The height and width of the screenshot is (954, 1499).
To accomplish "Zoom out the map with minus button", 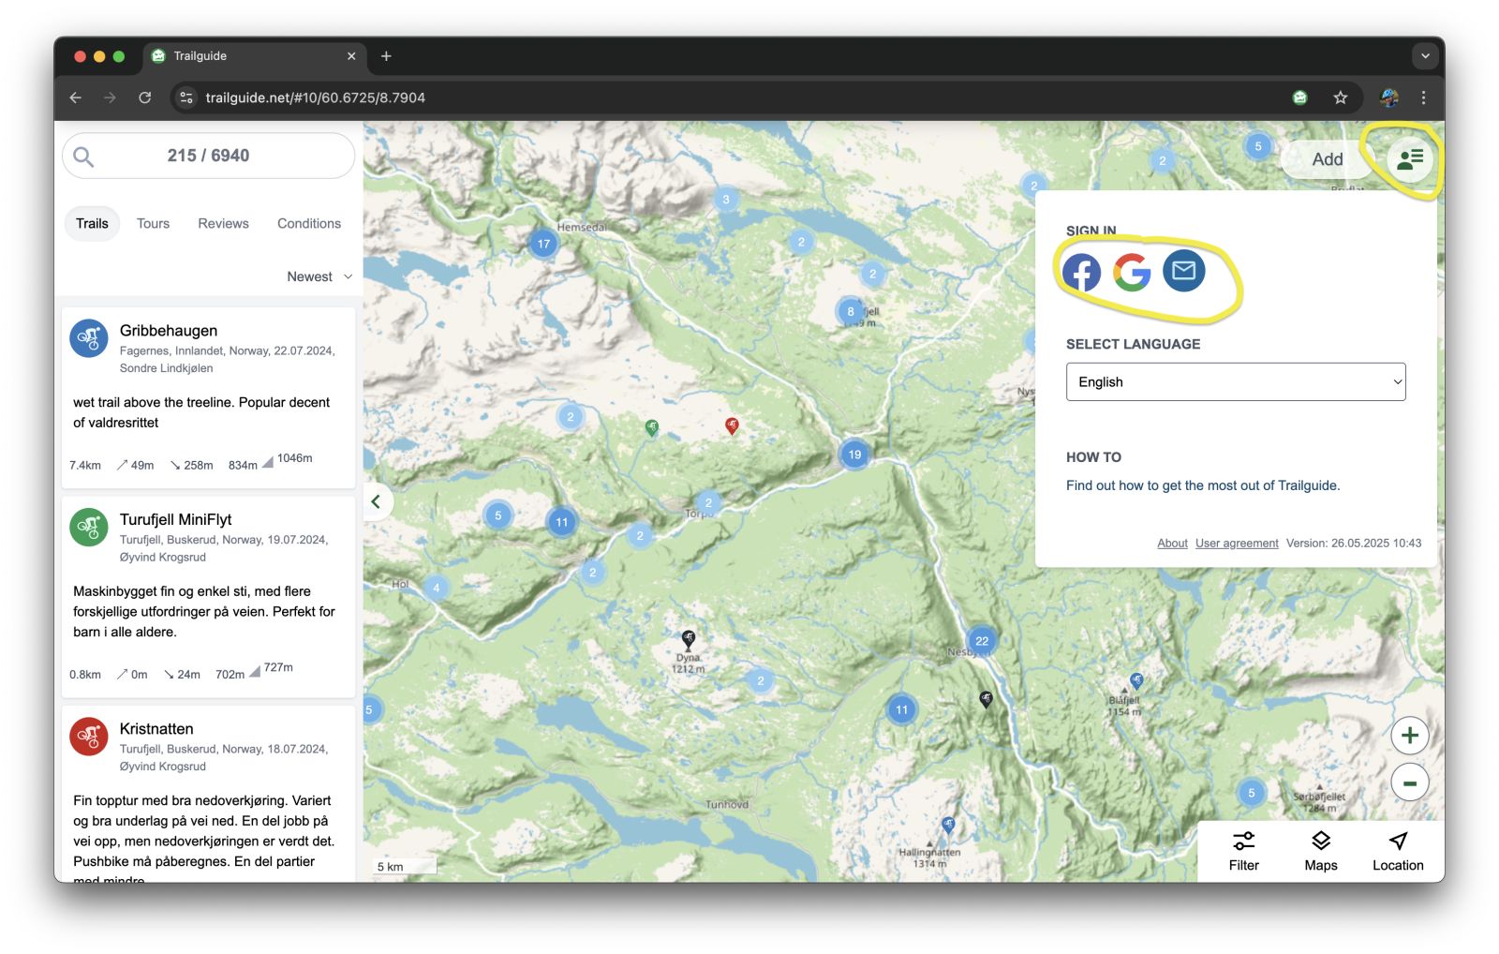I will point(1409,783).
